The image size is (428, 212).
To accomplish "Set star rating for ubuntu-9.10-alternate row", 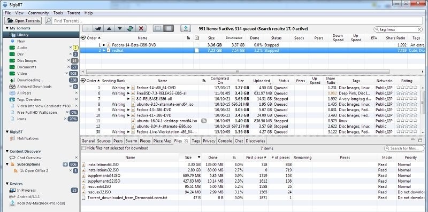I will [407, 104].
